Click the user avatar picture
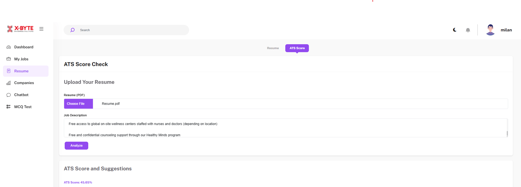Image resolution: width=521 pixels, height=187 pixels. (490, 30)
